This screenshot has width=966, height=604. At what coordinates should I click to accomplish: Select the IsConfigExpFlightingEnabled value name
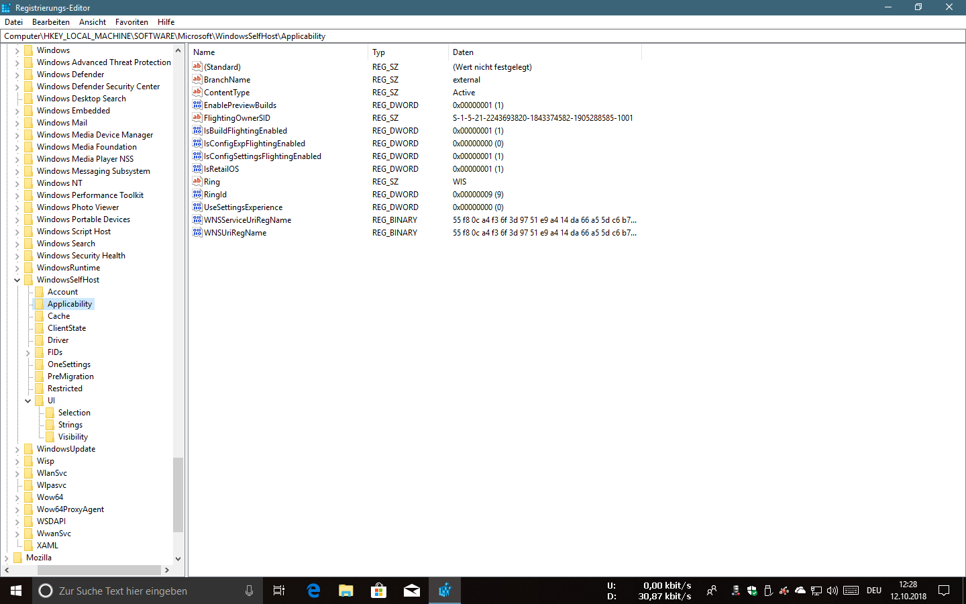pos(255,144)
